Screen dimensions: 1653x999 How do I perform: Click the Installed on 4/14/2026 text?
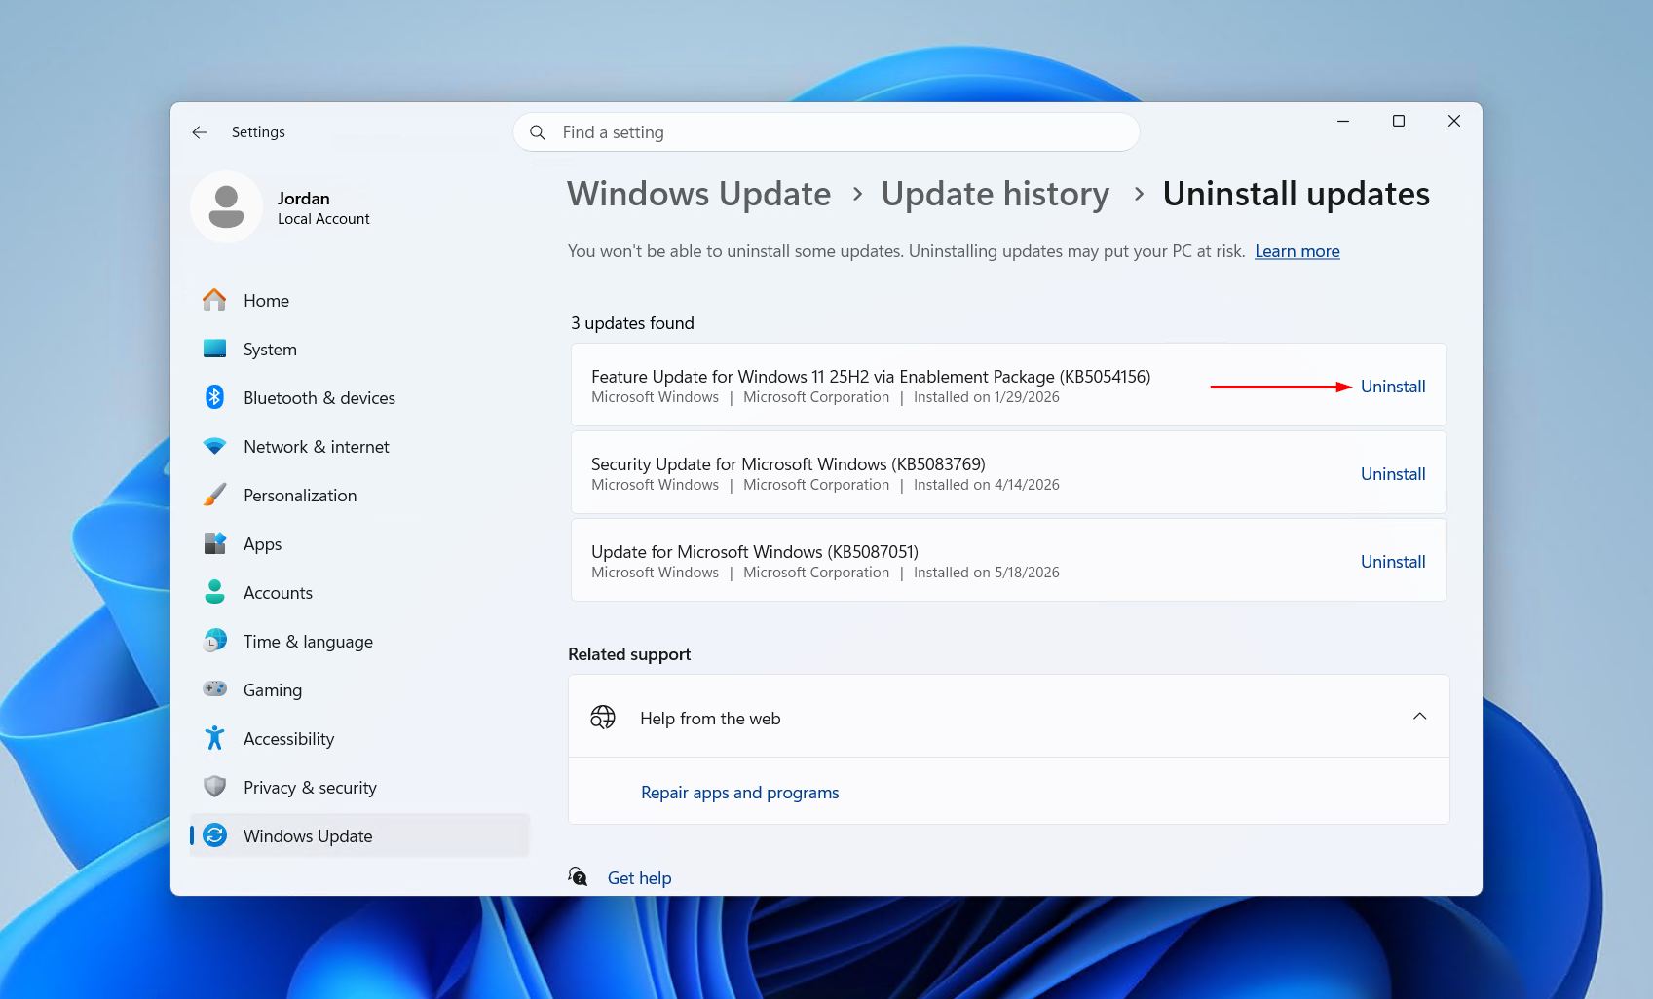pos(986,485)
